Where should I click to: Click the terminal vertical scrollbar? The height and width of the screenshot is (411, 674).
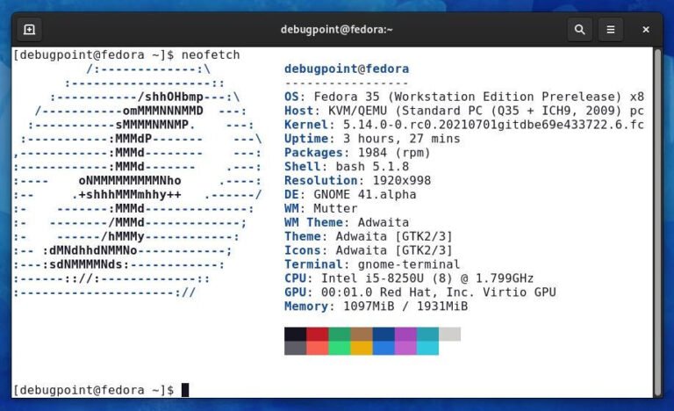point(657,222)
